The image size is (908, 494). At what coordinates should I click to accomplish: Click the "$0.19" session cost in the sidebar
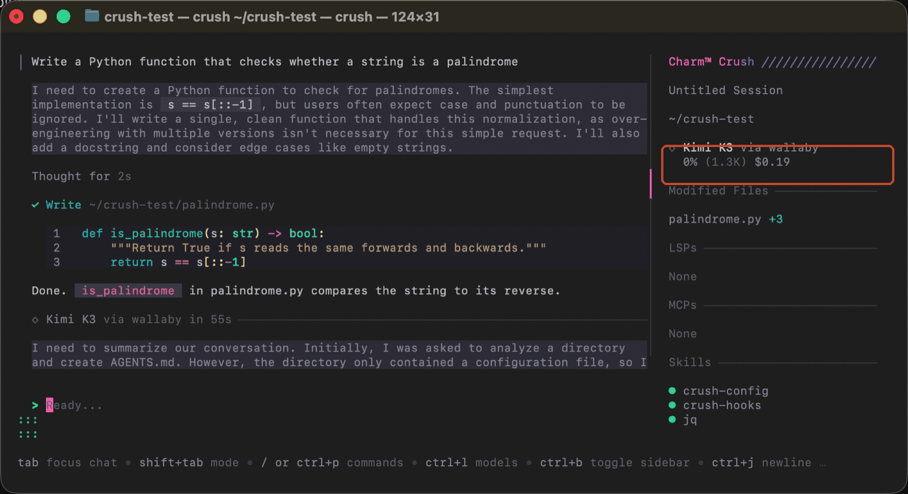coord(772,162)
